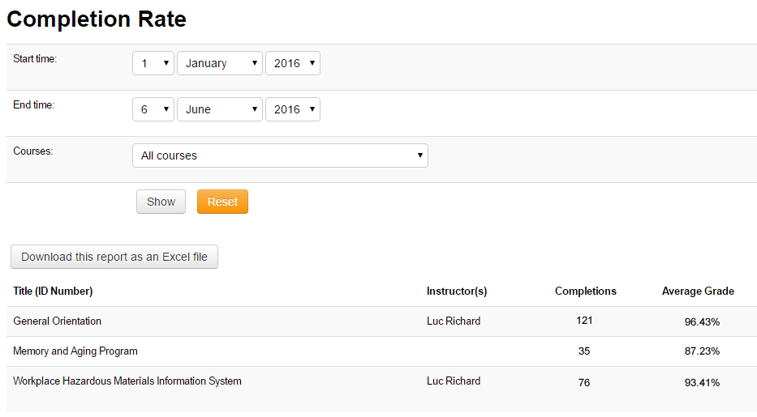Click the Title (ID Number) column header
This screenshot has height=417, width=757.
[x=53, y=291]
